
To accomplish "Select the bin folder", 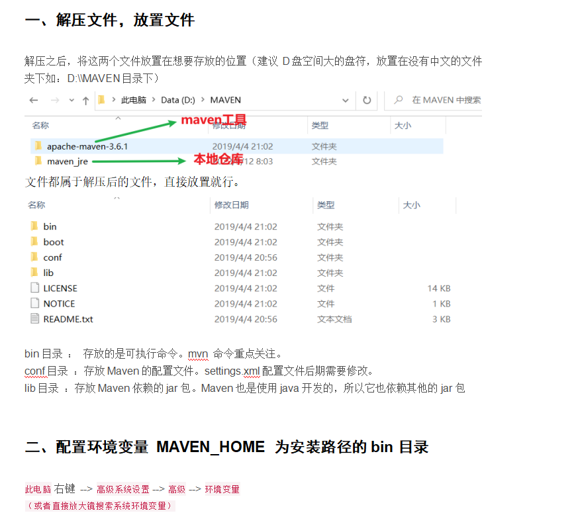I will coord(50,227).
